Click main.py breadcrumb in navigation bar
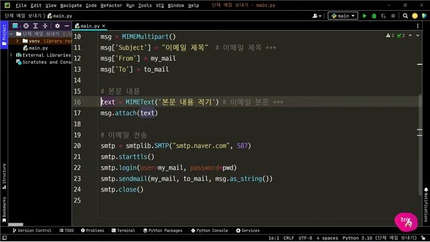This screenshot has width=430, height=242. [x=60, y=16]
